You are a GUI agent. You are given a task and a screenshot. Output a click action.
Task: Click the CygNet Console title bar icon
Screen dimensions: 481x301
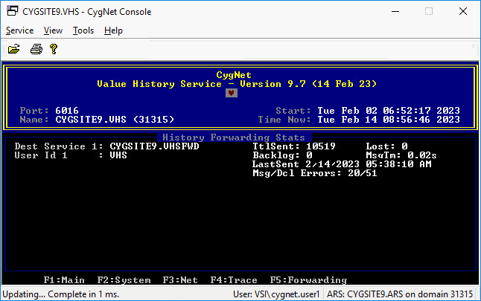pyautogui.click(x=13, y=11)
